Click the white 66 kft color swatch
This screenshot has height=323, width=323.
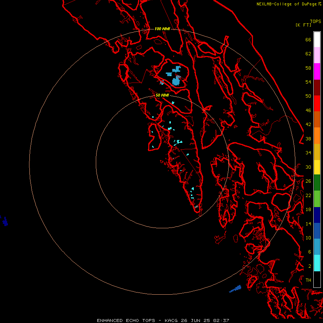tap(317, 39)
